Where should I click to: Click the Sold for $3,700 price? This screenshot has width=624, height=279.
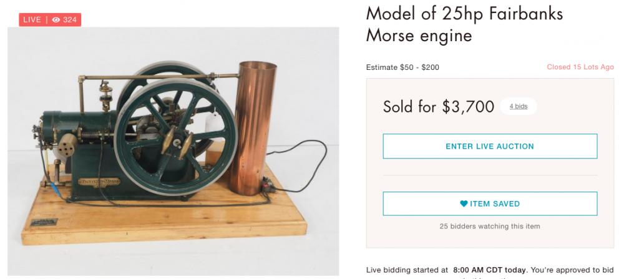click(x=439, y=107)
